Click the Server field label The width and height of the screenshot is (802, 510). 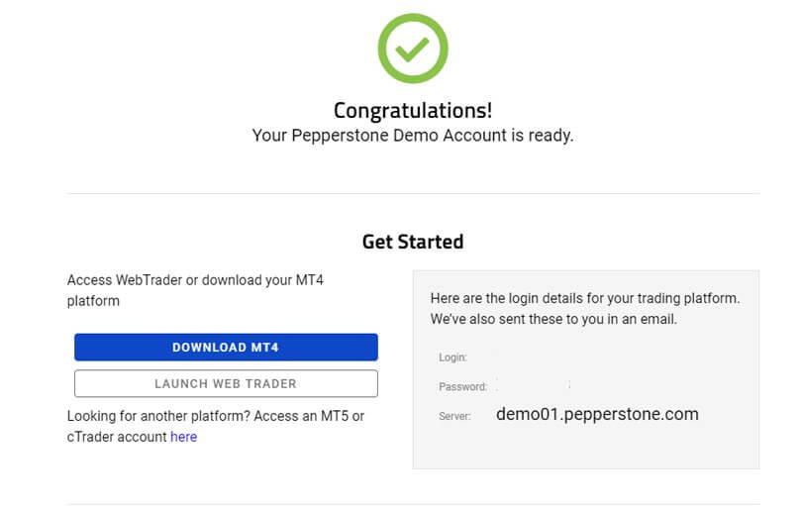coord(454,416)
